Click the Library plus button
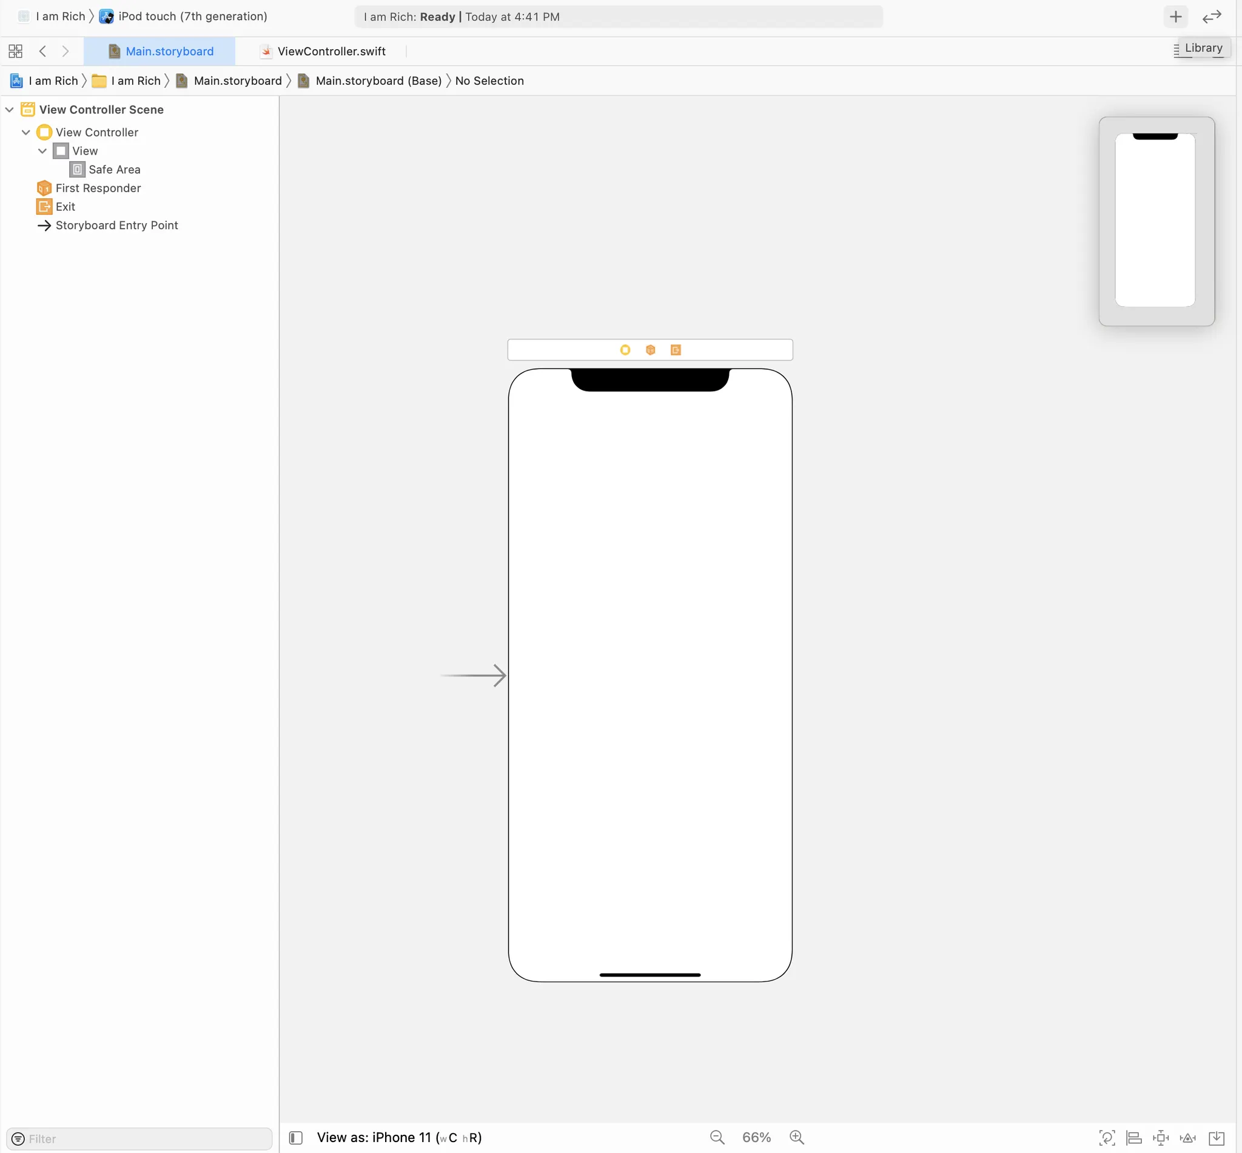 click(x=1175, y=17)
